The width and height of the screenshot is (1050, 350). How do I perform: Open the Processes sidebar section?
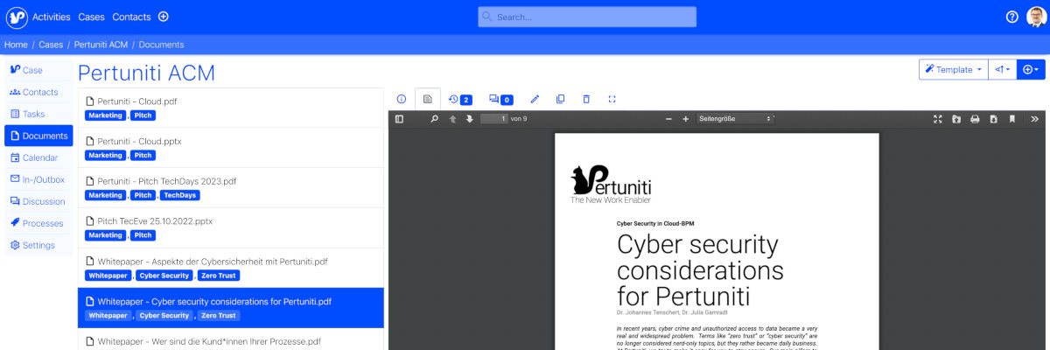coord(38,223)
